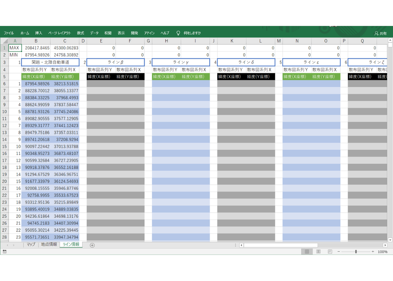The height and width of the screenshot is (281, 393).
Task: Click 散布図系列Y cell in column E
Action: [x=101, y=69]
